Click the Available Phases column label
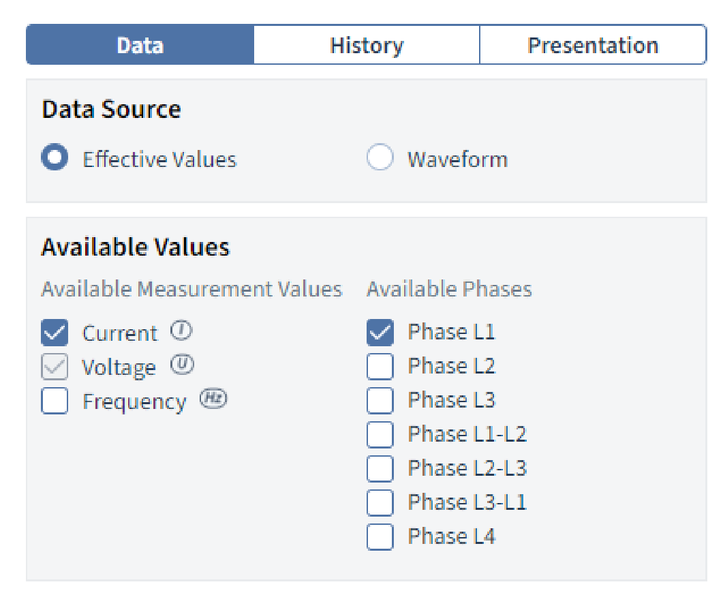Screen dimensions: 723x593 pos(449,289)
